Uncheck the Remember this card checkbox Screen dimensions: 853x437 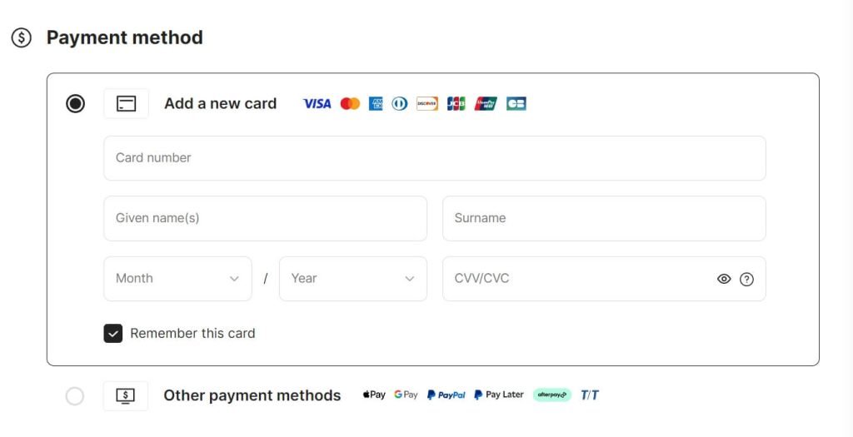pyautogui.click(x=113, y=334)
